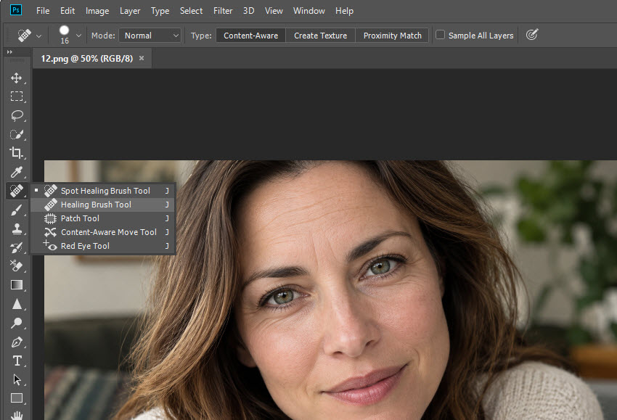617x420 pixels.
Task: Select the Path Selection arrow tool
Action: pyautogui.click(x=17, y=379)
